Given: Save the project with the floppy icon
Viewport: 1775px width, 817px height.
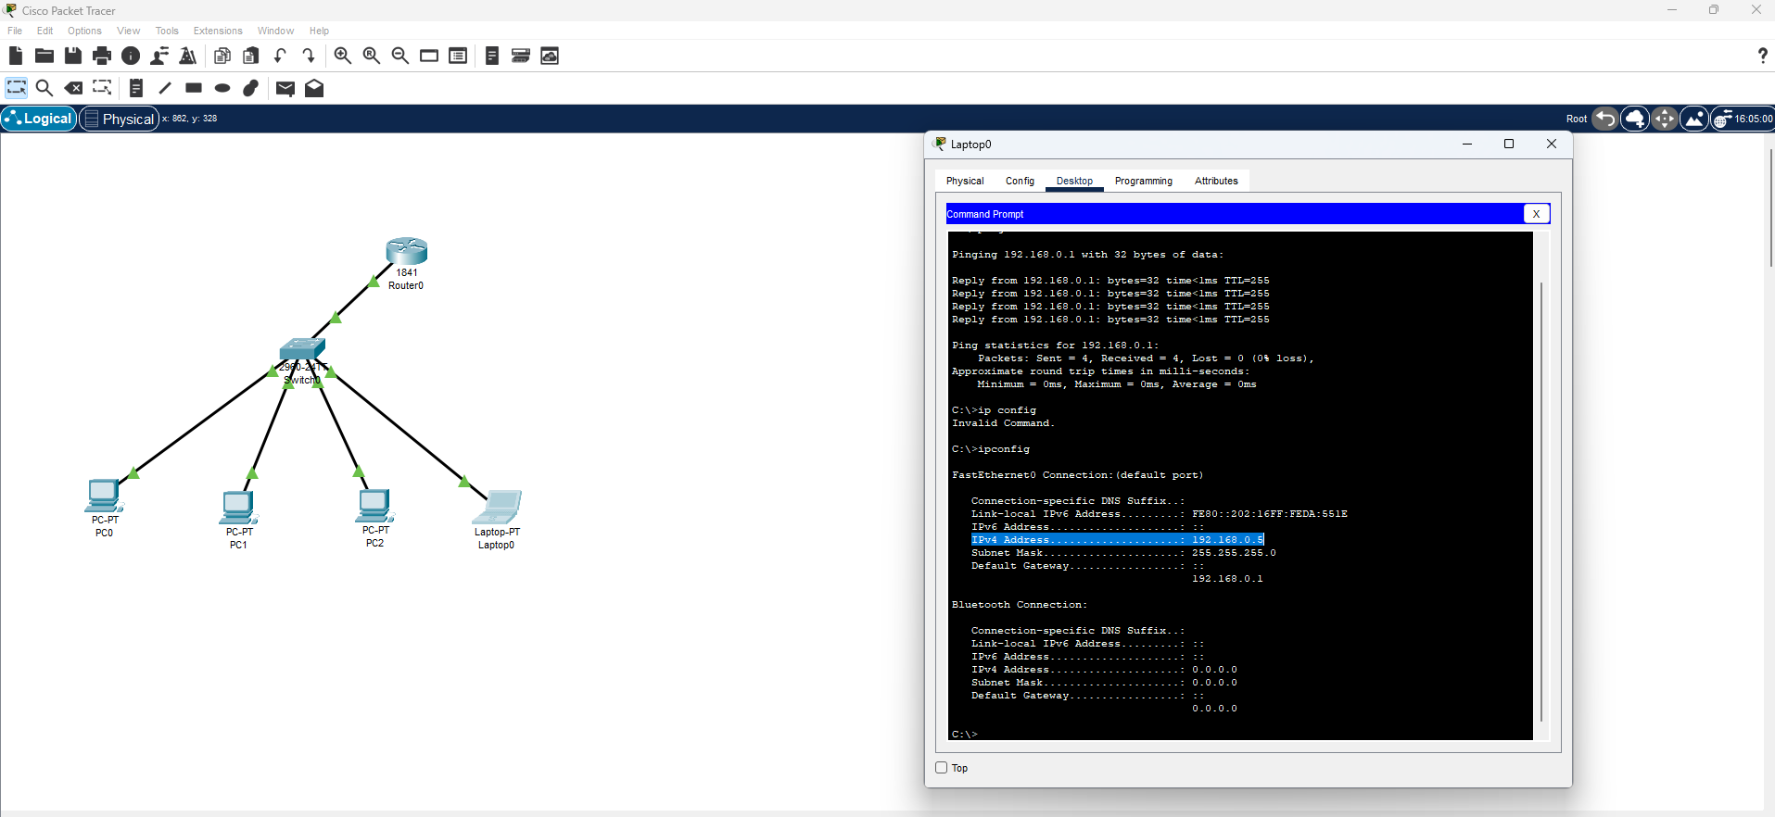Looking at the screenshot, I should [x=73, y=56].
